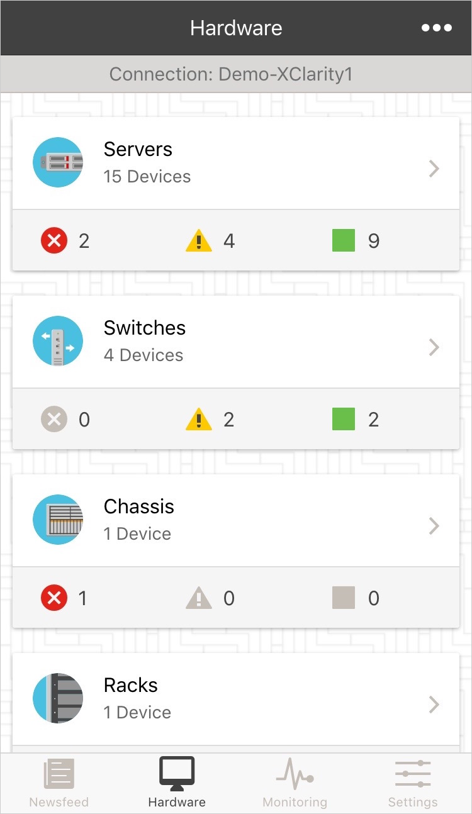Switch to the Monitoring tab
Viewport: 472px width, 814px height.
tap(295, 783)
